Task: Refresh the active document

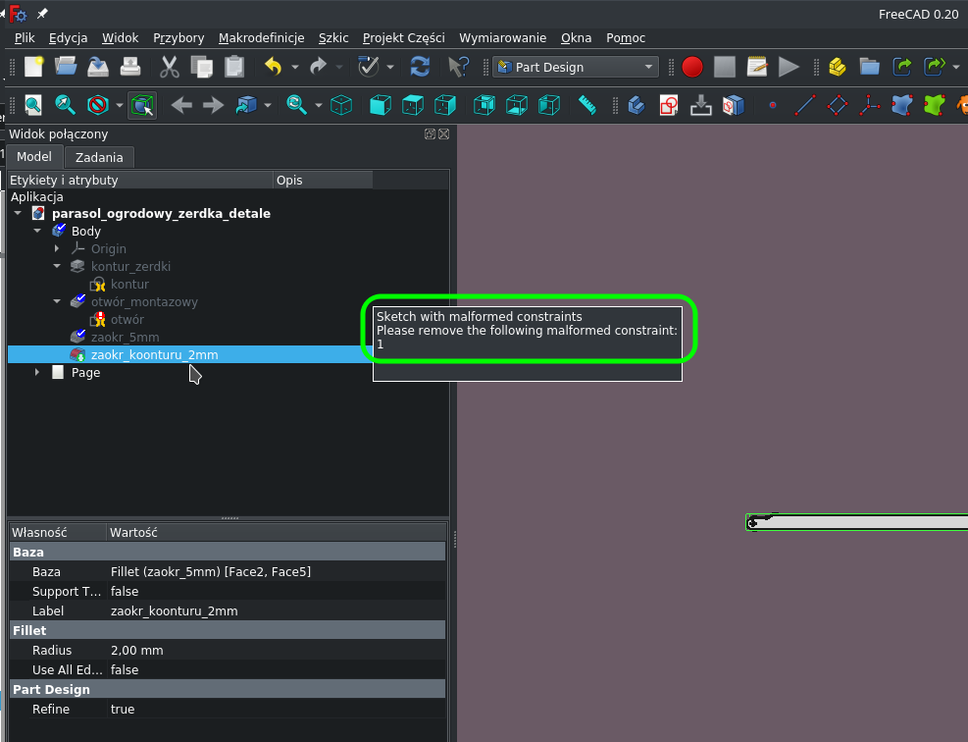Action: (x=420, y=67)
